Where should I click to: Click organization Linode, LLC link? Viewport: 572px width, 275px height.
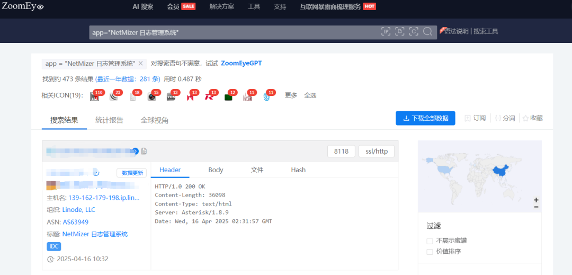79,210
